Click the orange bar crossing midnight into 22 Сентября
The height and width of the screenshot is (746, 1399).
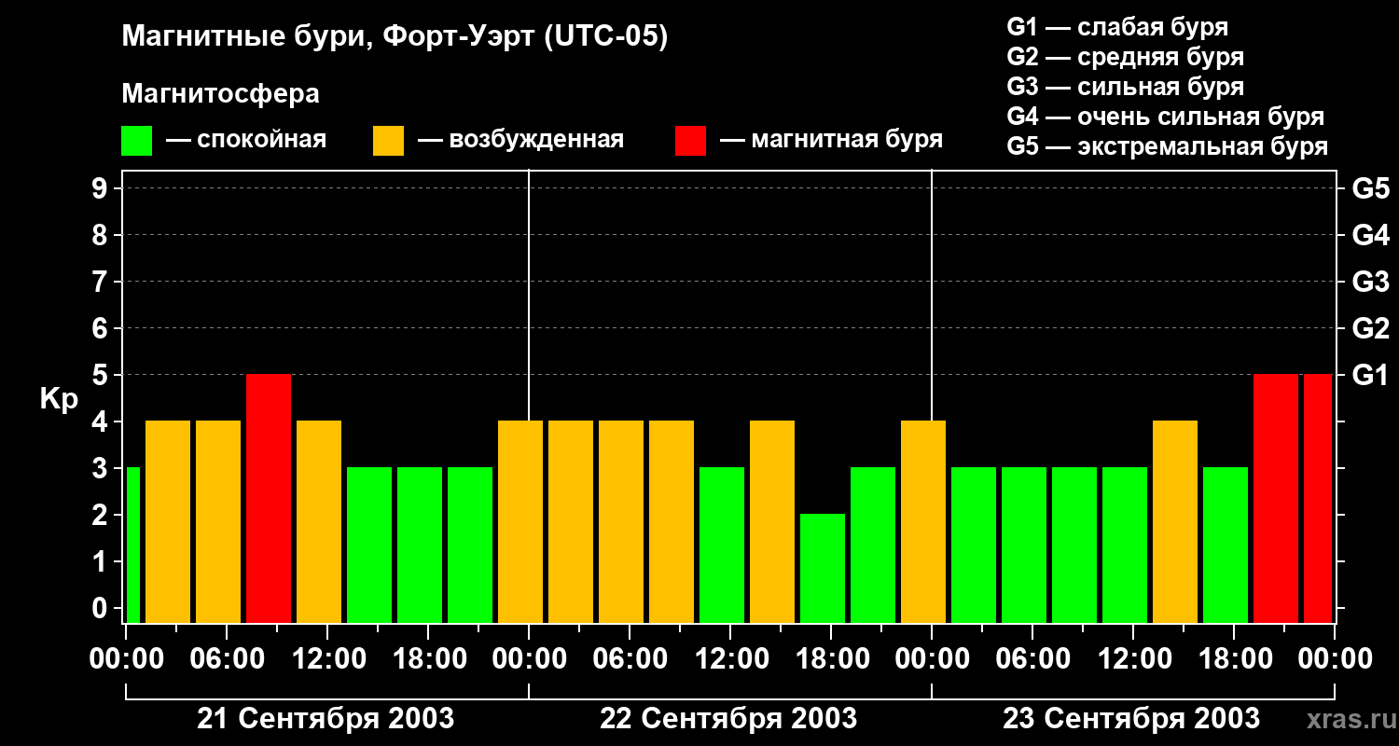pos(520,521)
